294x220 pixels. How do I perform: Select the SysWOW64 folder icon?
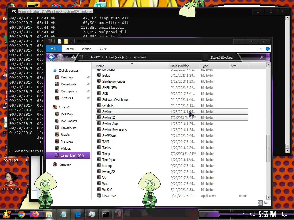99,135
